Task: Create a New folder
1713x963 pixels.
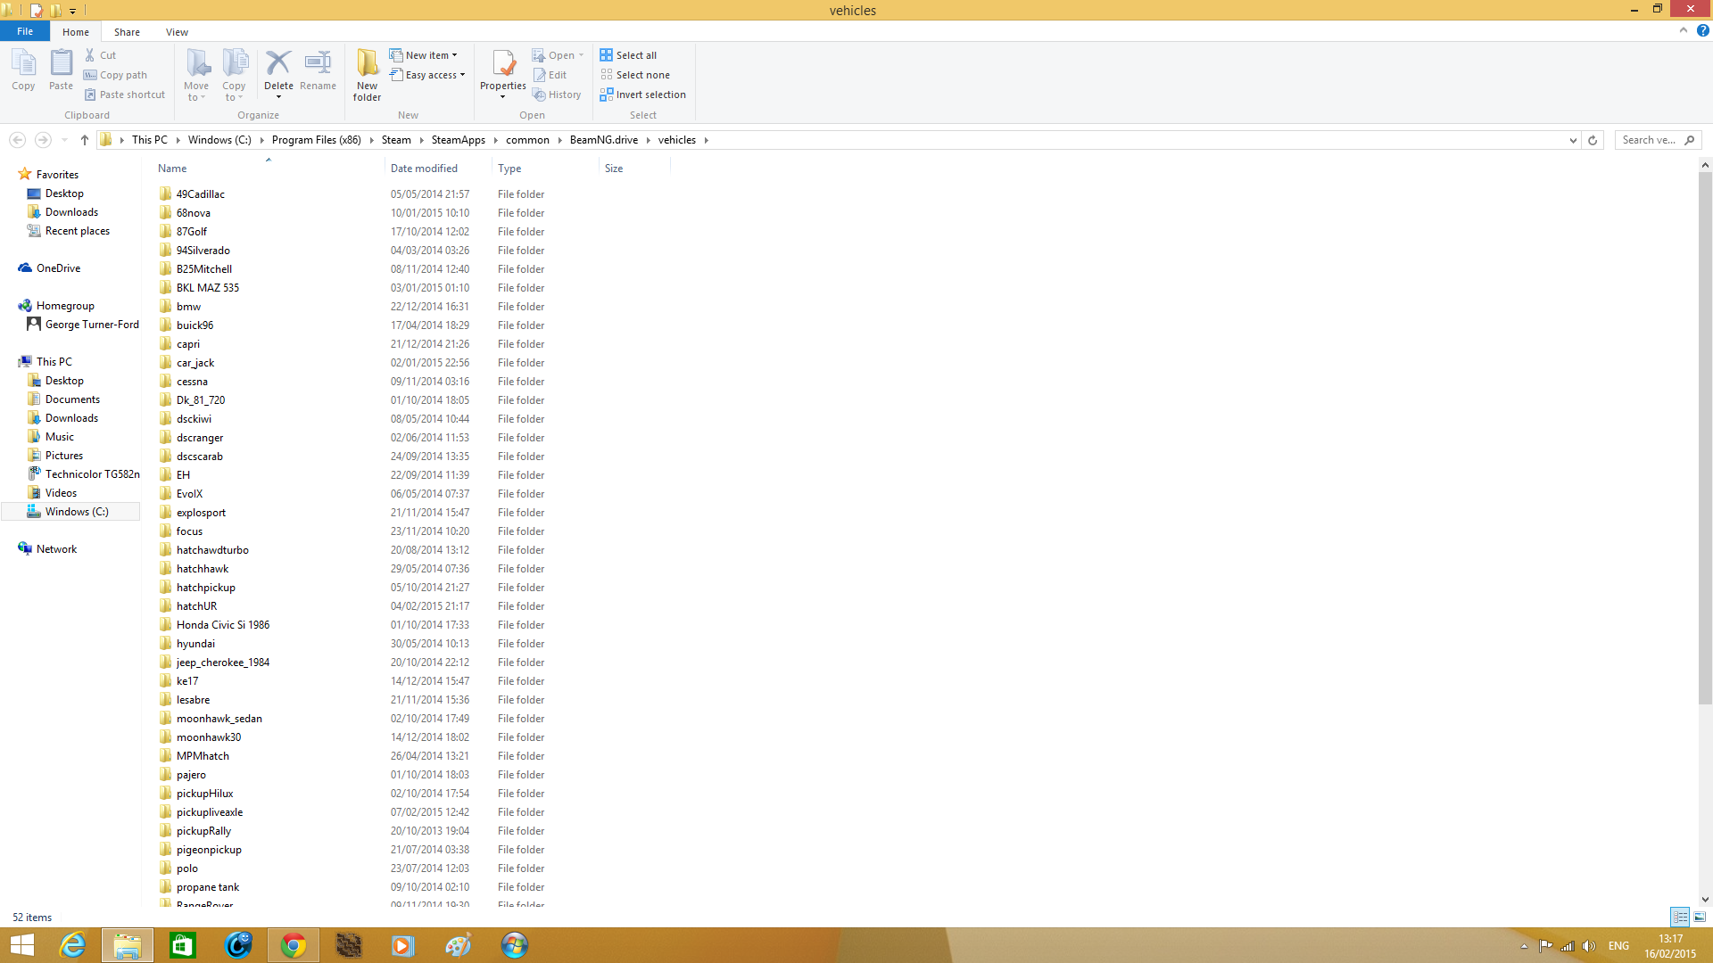Action: 367,75
